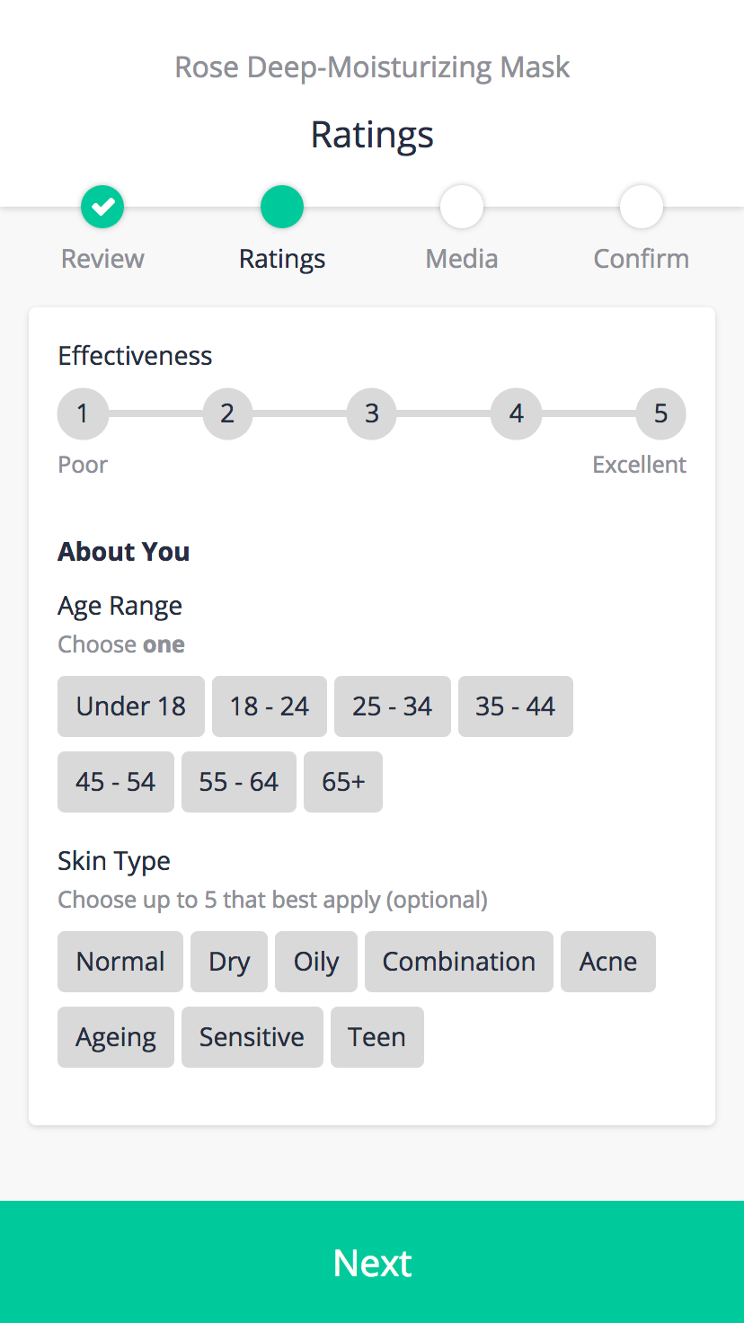Select the Under 18 age range
The width and height of the screenshot is (744, 1323).
click(x=131, y=706)
